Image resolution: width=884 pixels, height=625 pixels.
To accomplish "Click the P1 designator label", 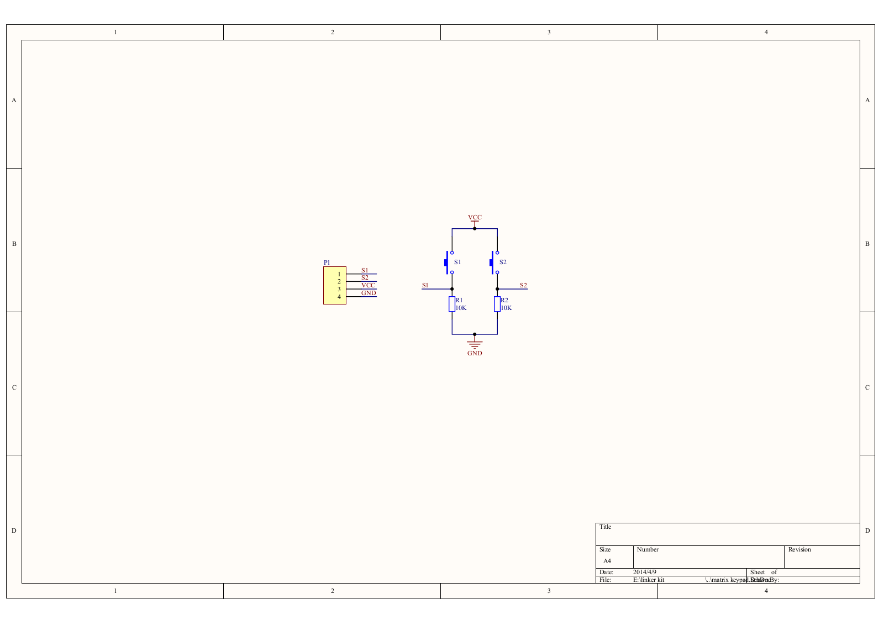I will point(327,262).
